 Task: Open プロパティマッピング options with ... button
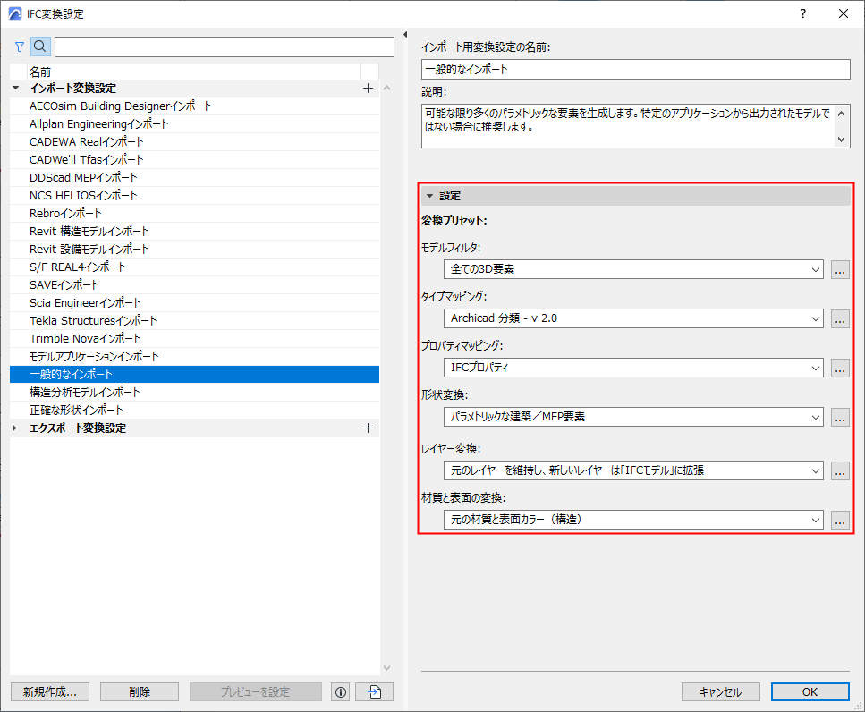pos(840,368)
